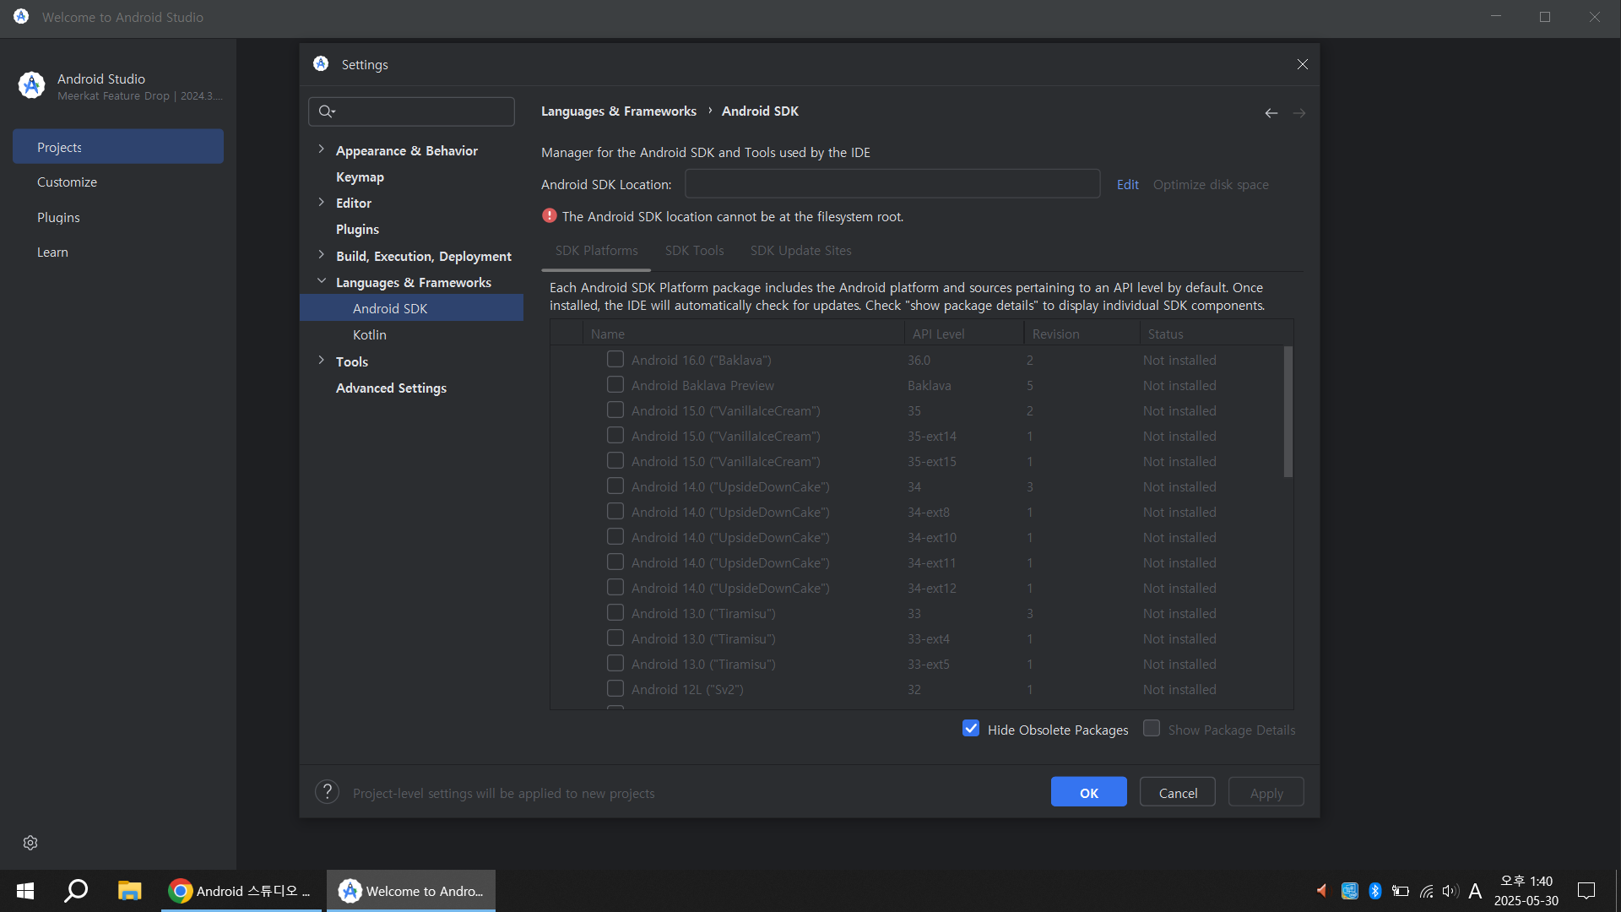Viewport: 1621px width, 912px height.
Task: Check Android 16.0 ("Baklava") platform
Action: (615, 359)
